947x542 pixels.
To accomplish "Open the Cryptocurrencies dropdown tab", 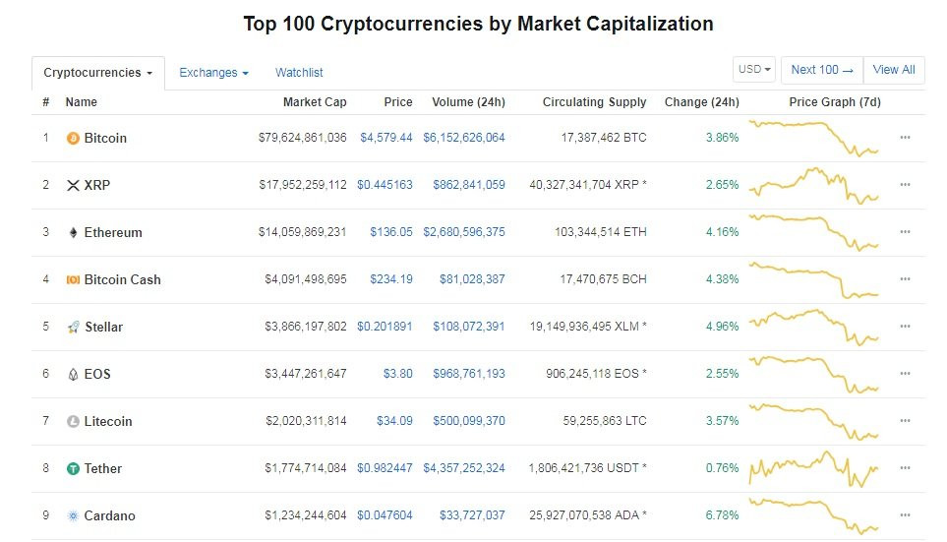I will [x=97, y=73].
